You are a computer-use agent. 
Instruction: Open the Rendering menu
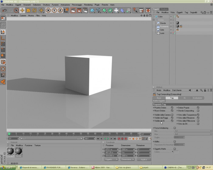[x=88, y=5]
